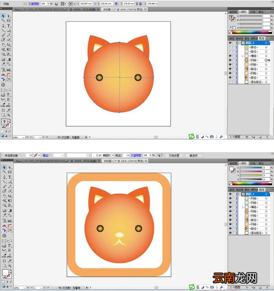The width and height of the screenshot is (274, 291).
Task: Open the 渐变 panel tab in upper window
Action: tap(232, 39)
